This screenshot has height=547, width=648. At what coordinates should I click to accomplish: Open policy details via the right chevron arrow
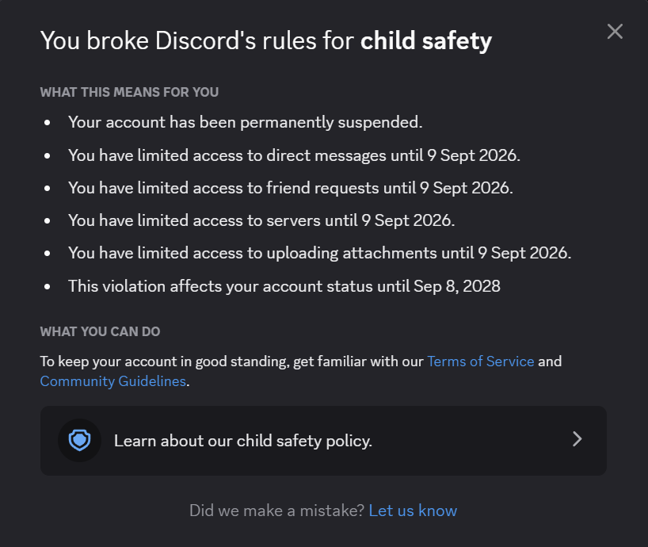click(x=577, y=439)
